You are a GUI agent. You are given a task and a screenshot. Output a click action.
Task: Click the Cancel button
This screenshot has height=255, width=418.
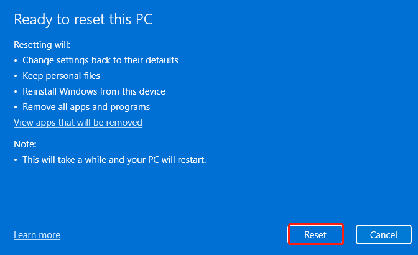coord(384,234)
